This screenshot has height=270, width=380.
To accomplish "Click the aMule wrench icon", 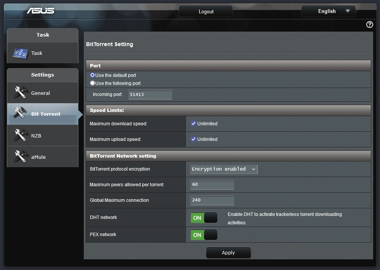I will pos(21,157).
